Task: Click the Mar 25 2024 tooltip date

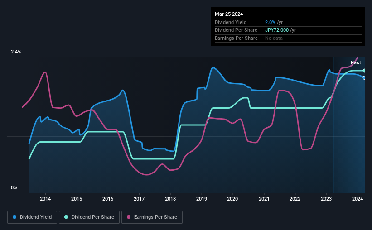Action: tap(229, 14)
